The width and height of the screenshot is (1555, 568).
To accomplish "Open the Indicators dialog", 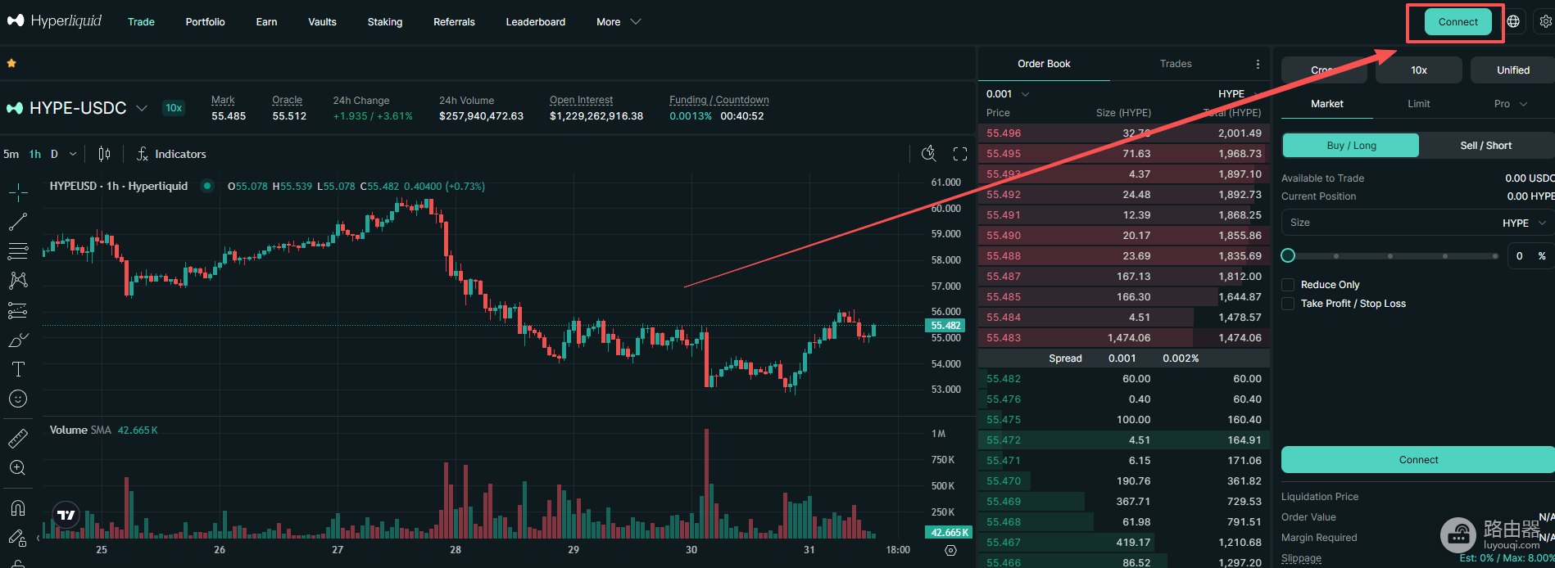I will point(171,154).
